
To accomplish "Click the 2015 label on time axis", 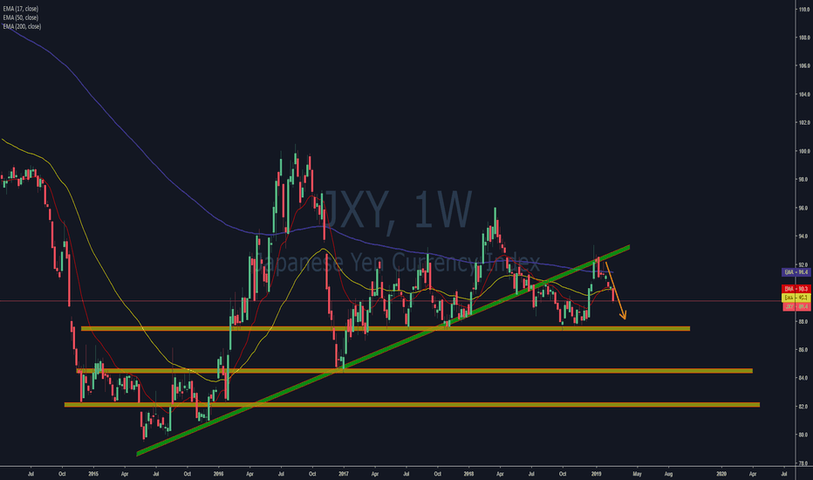I will click(x=93, y=474).
